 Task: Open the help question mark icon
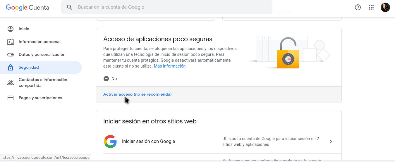(x=358, y=7)
